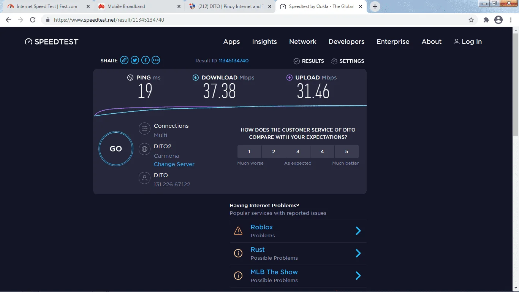Click the Roblox warning triangle icon
This screenshot has width=519, height=292.
point(238,231)
